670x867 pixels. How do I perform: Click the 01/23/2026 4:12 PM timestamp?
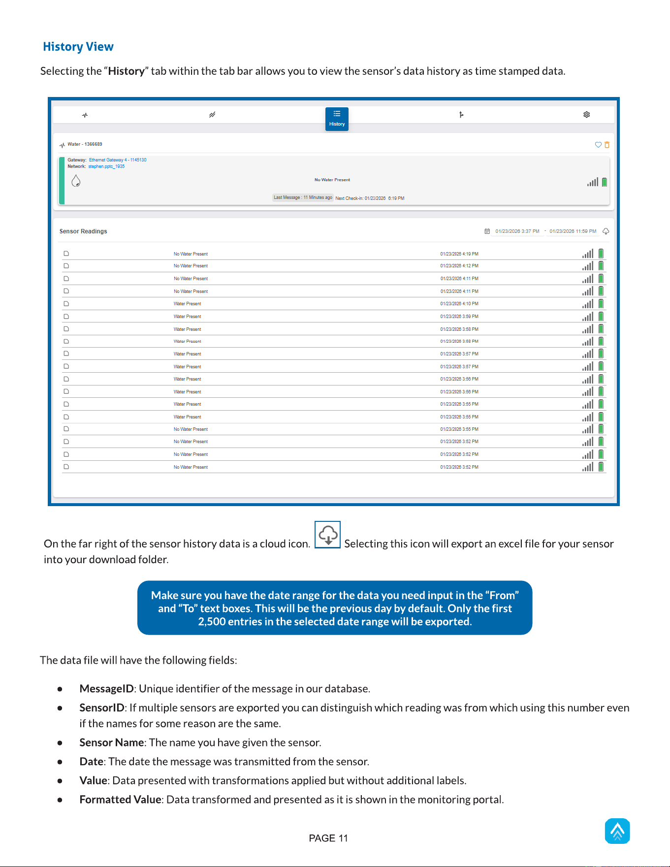pos(459,266)
